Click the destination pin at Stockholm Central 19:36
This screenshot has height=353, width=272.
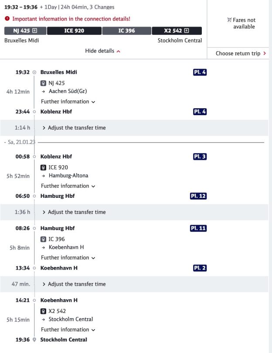pos(34,340)
